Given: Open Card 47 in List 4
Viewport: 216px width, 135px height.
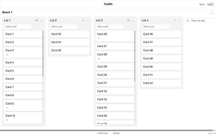Looking at the screenshot, I should 161,42.
